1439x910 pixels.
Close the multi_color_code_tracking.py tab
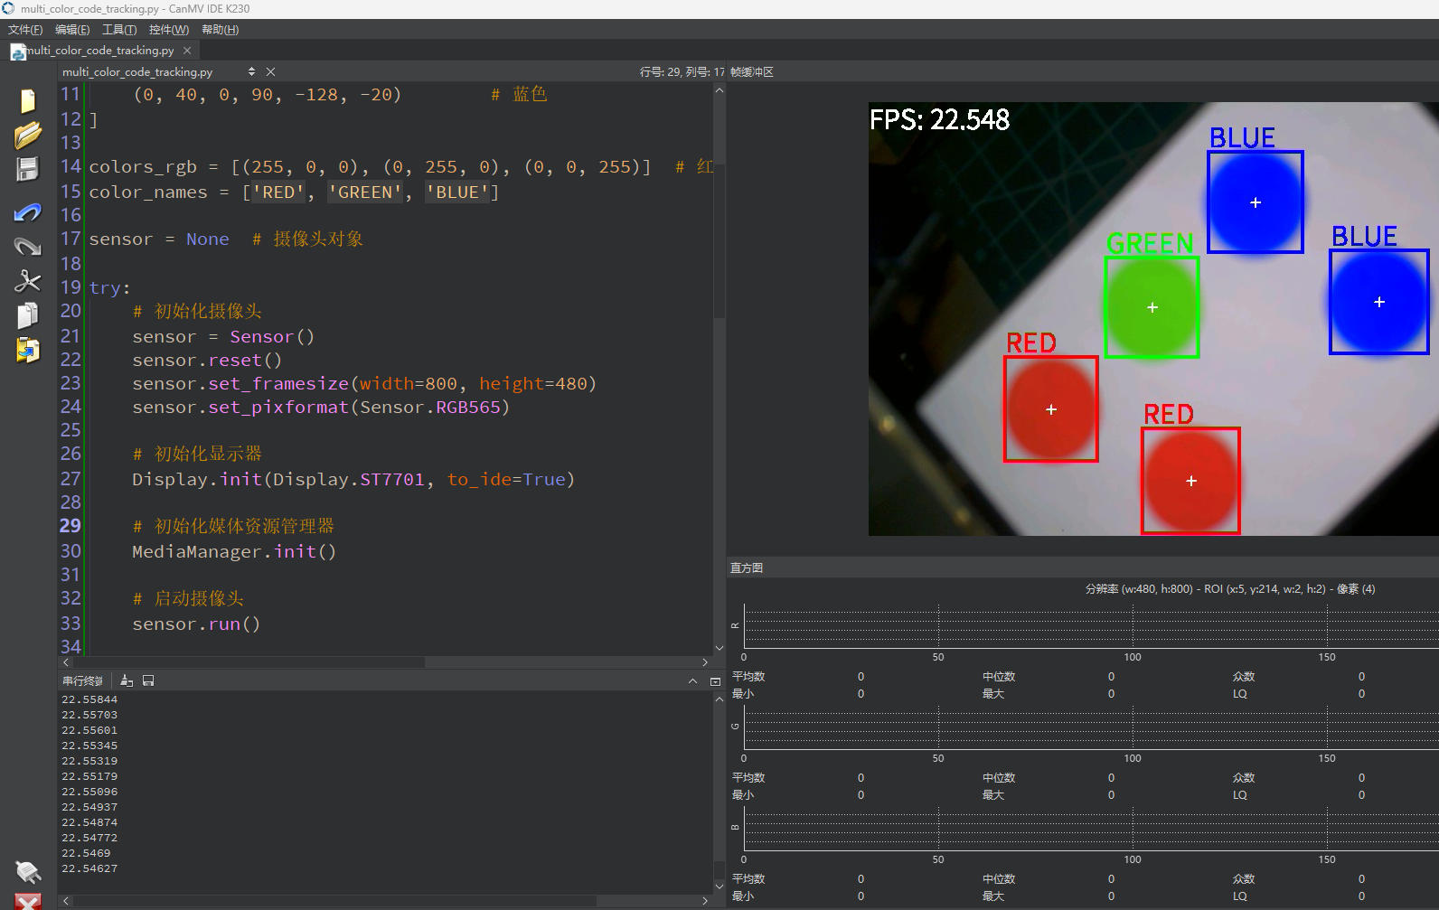point(187,51)
